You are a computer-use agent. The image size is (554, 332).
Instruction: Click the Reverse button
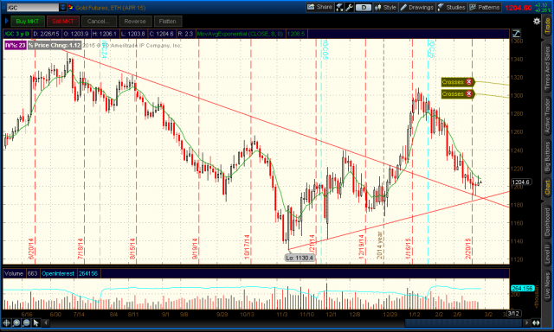pos(135,21)
